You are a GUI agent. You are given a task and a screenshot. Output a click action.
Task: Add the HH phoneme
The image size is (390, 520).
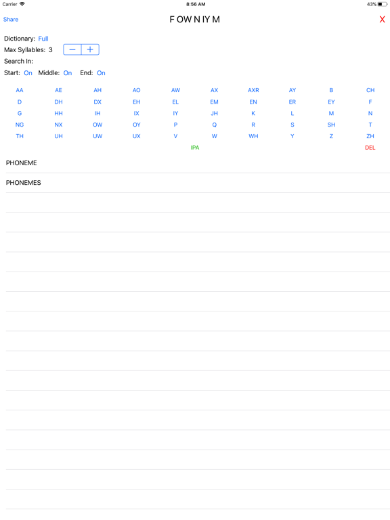(58, 114)
